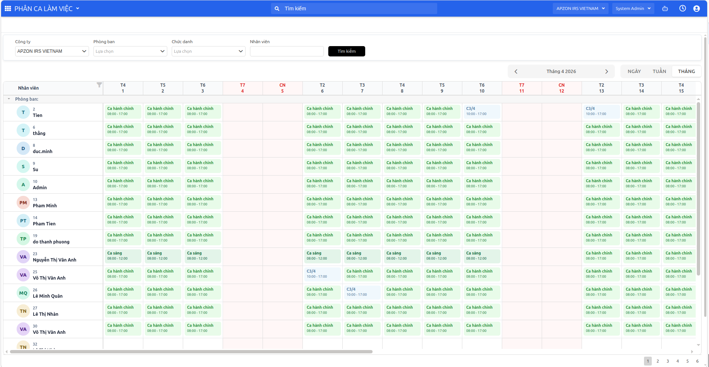The width and height of the screenshot is (709, 367).
Task: Click avatar A of Admin
Action: [23, 184]
